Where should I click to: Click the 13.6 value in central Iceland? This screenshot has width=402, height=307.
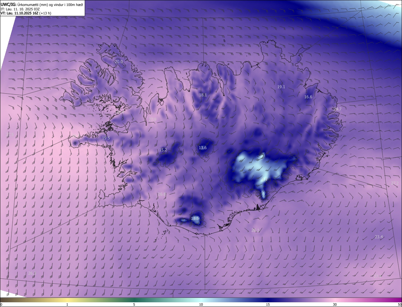click(x=203, y=148)
